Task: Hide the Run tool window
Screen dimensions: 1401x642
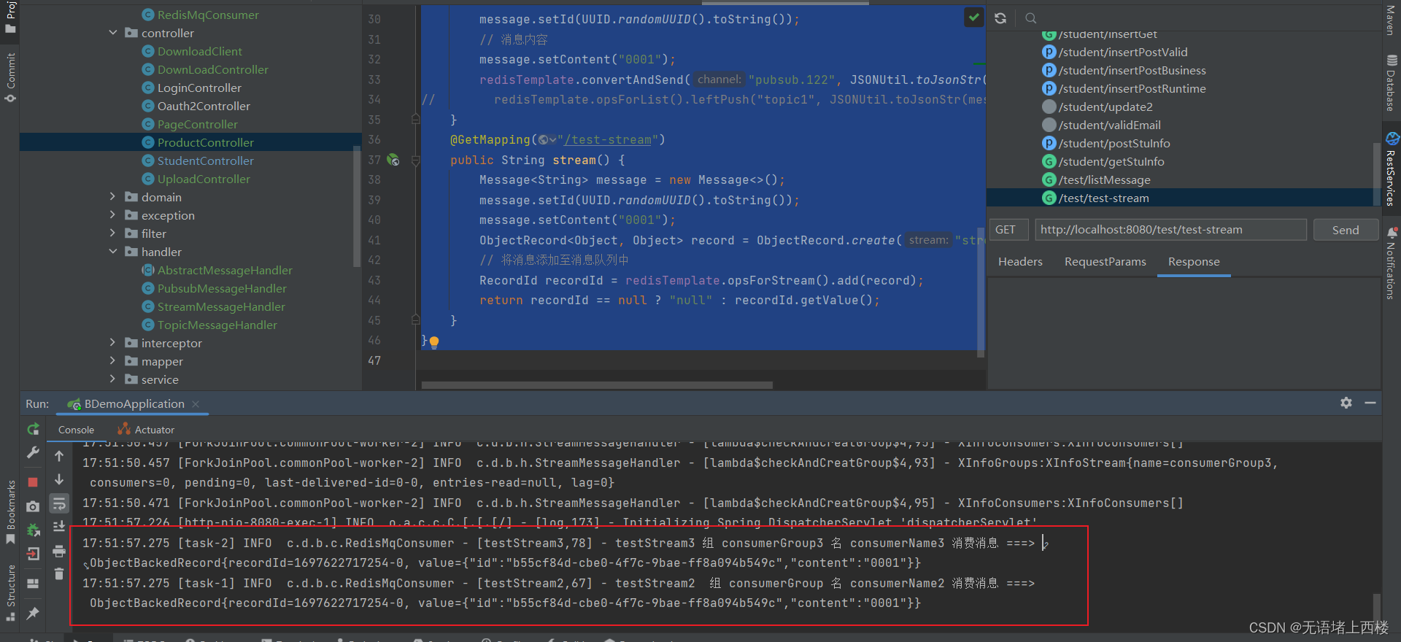Action: [1370, 403]
